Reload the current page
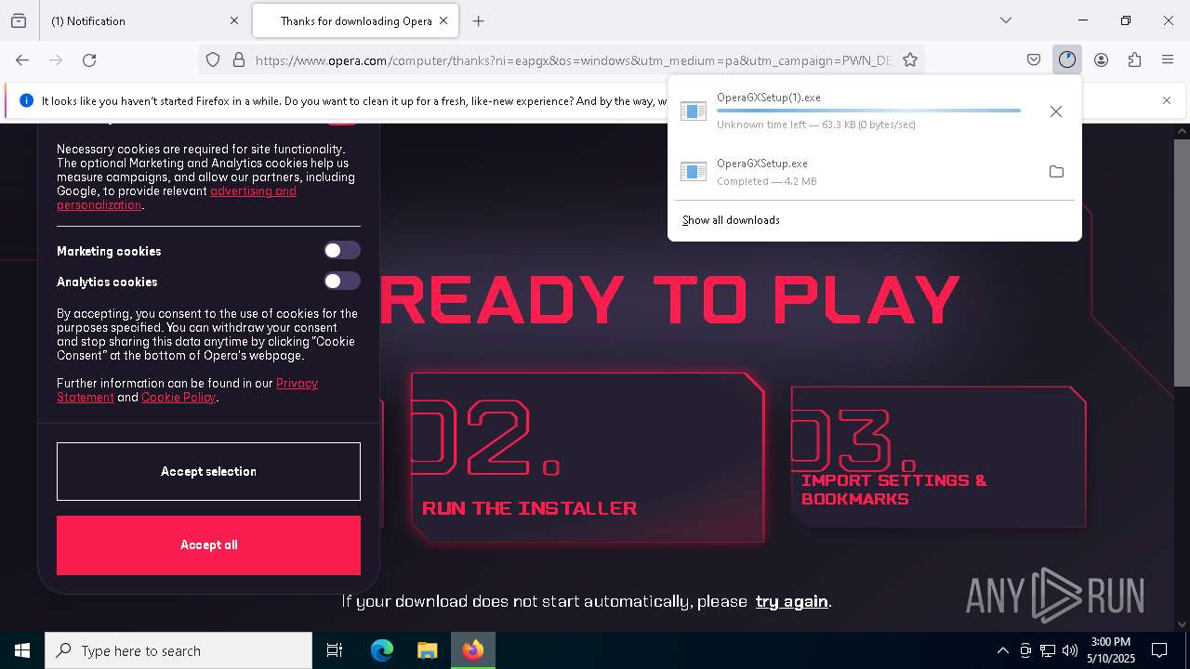 point(89,59)
